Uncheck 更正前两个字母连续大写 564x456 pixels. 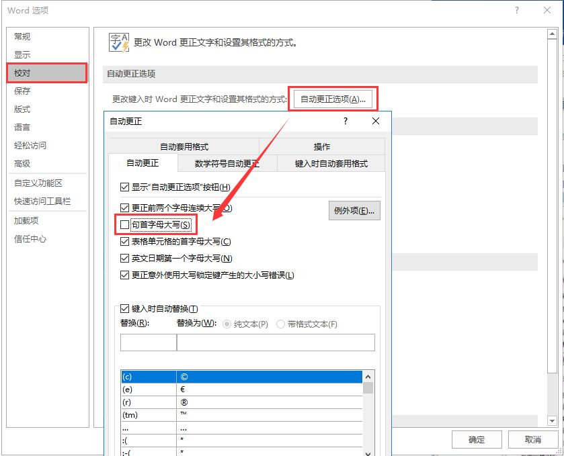(124, 208)
